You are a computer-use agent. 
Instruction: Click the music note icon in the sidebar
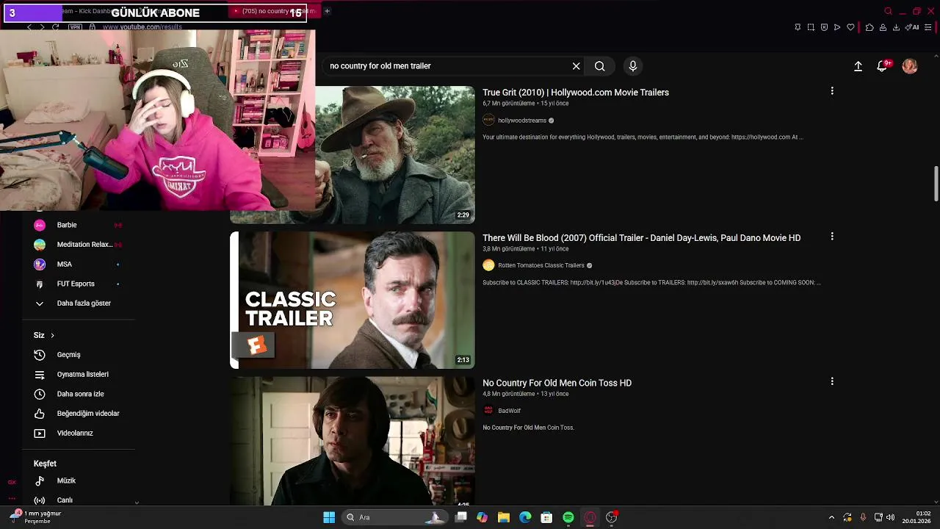tap(40, 481)
